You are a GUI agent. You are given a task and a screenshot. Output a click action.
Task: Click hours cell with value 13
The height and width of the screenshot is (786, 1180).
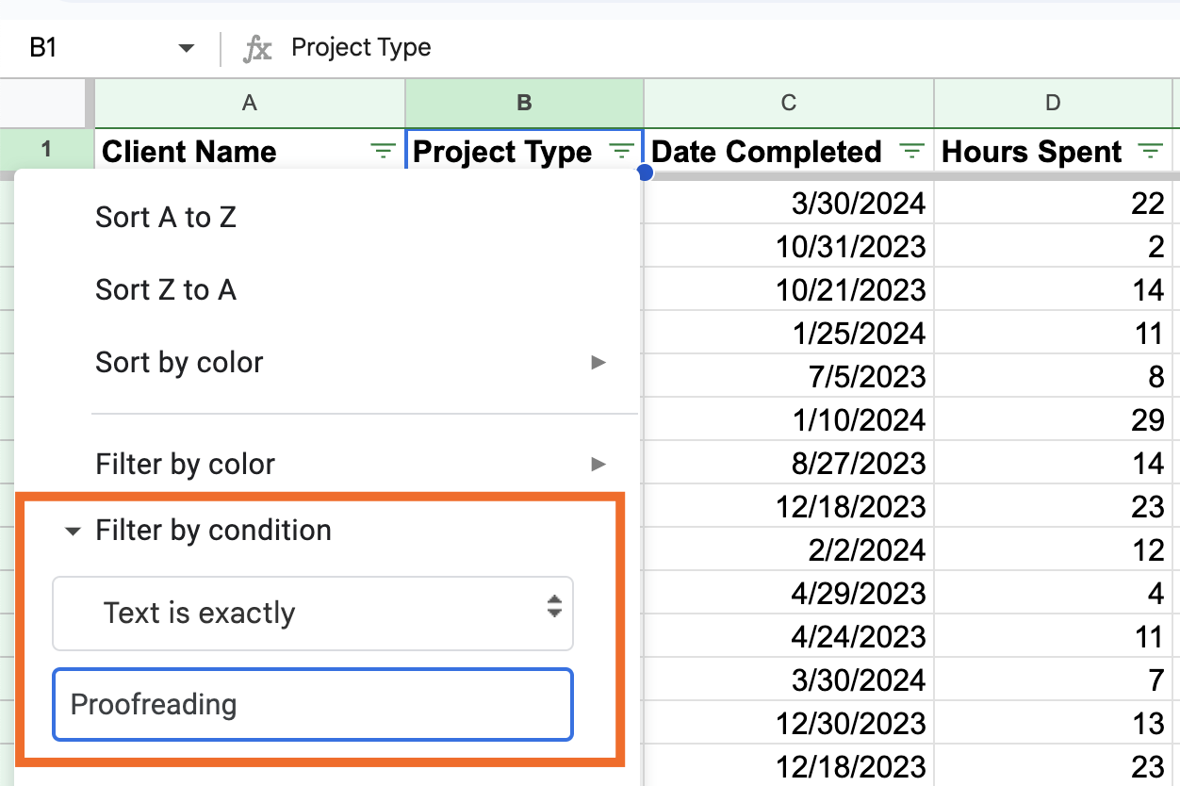(x=1053, y=724)
